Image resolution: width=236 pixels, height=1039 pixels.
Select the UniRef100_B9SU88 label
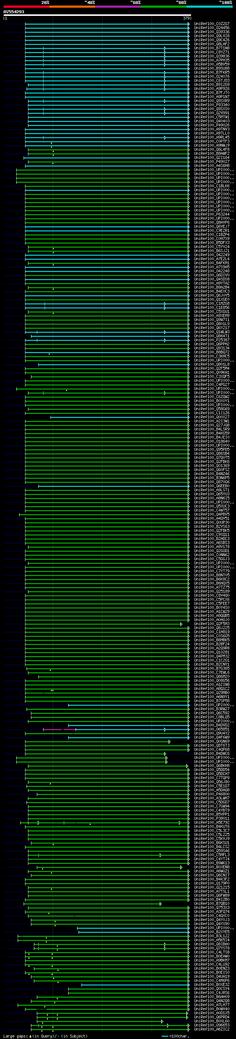[212, 68]
